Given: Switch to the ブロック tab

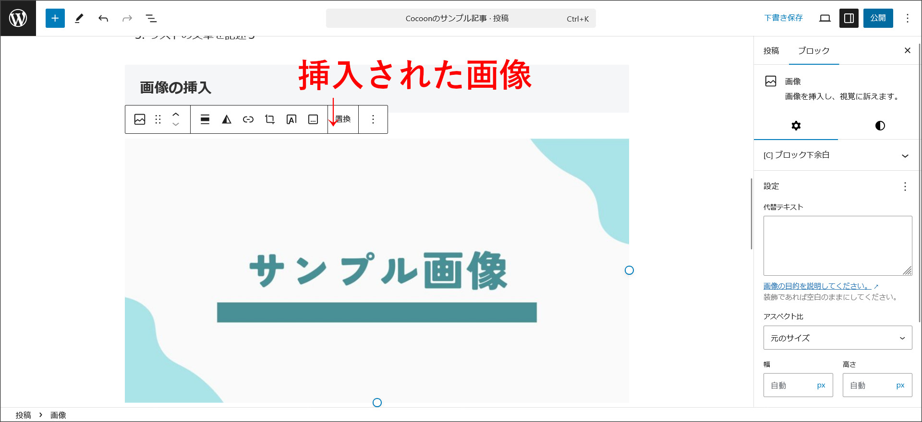Looking at the screenshot, I should [x=814, y=51].
